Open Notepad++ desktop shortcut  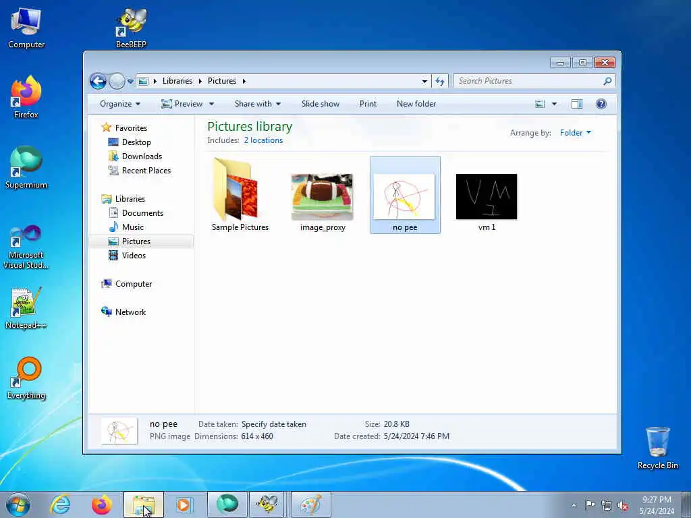26,308
